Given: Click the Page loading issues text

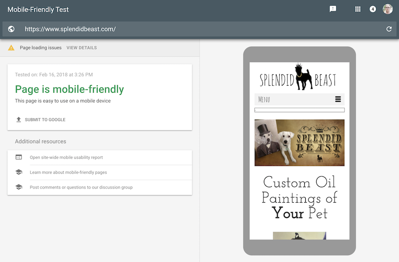Looking at the screenshot, I should click(x=41, y=47).
